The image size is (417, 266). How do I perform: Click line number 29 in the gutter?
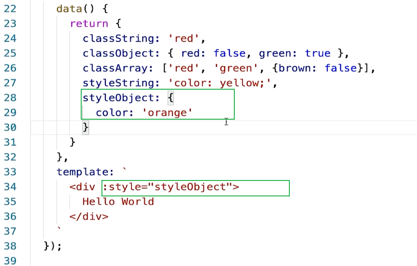10,113
